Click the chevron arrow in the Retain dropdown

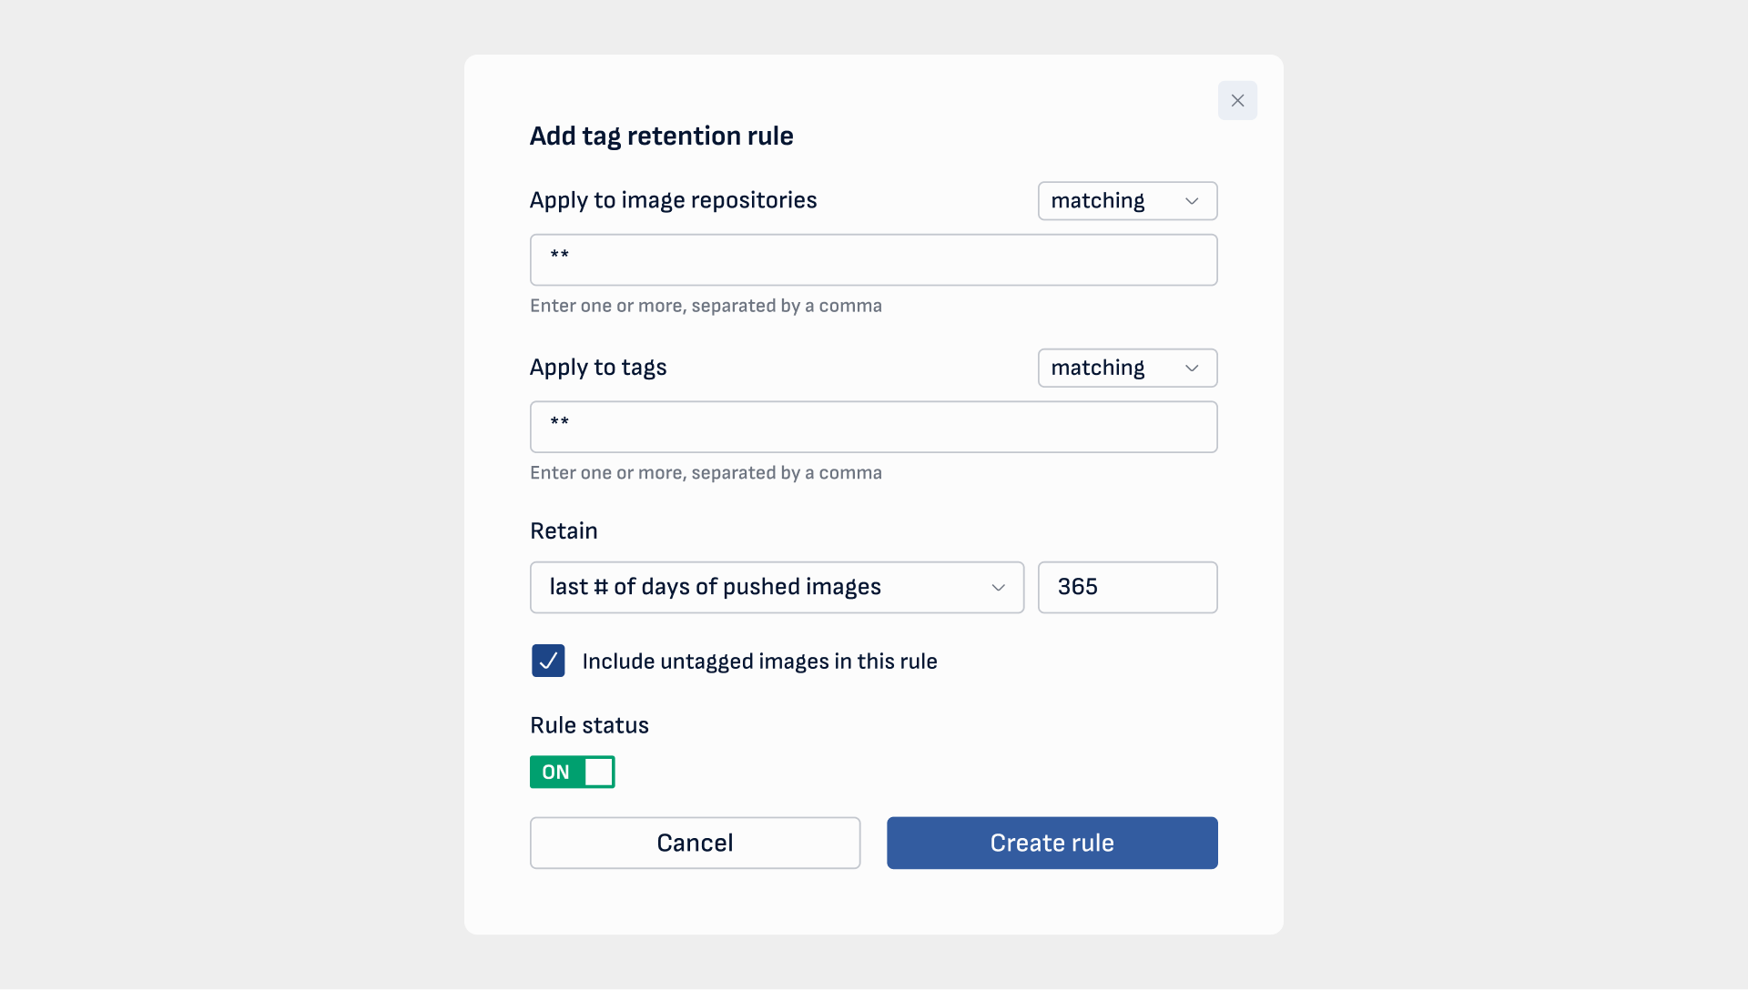[x=998, y=588]
